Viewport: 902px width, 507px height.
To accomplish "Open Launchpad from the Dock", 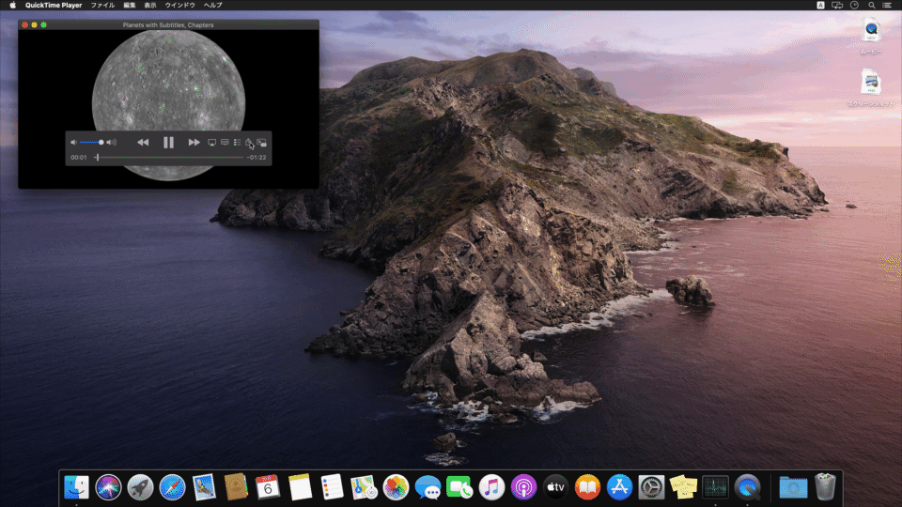I will click(x=140, y=487).
